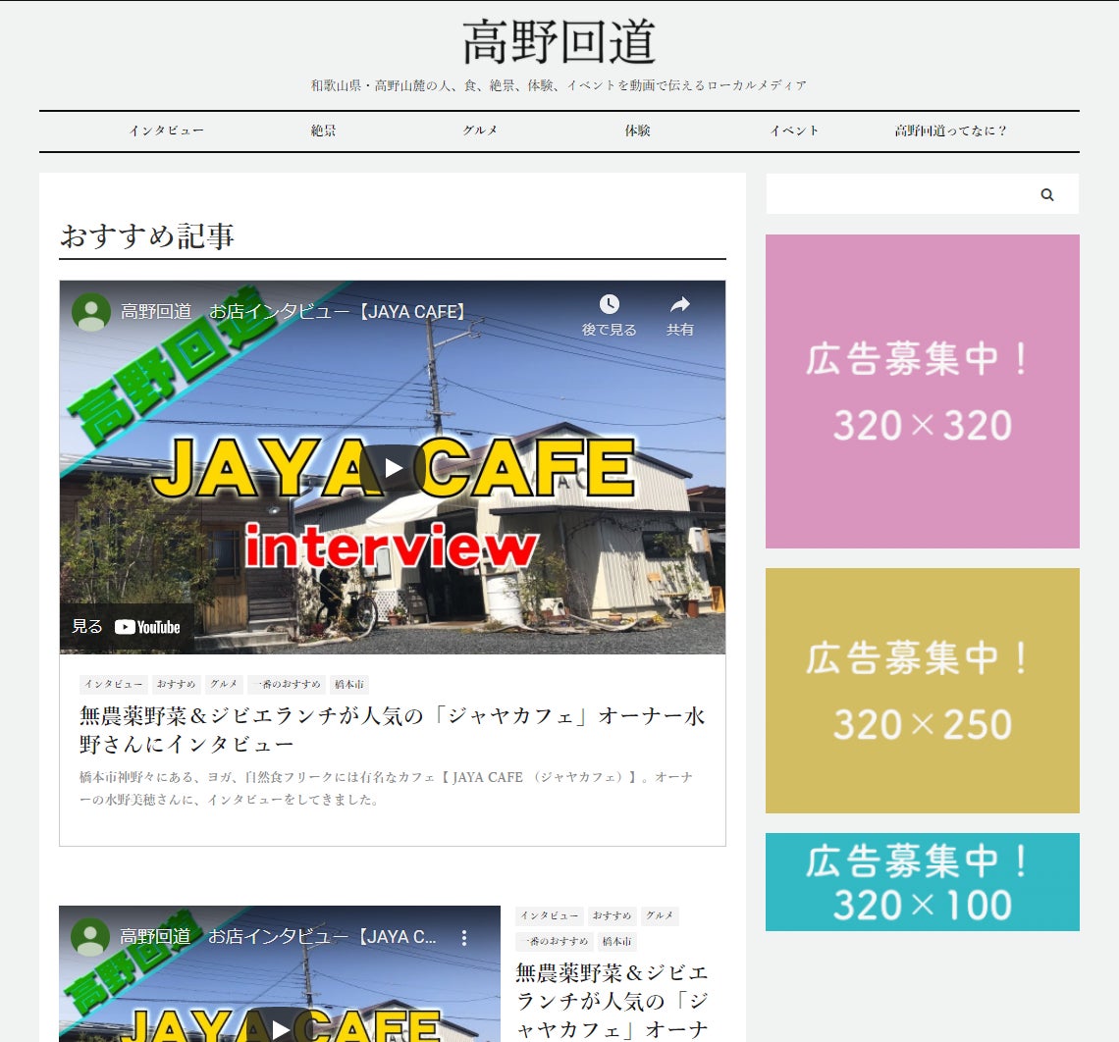
Task: Click the site tagline under the title
Action: click(x=559, y=85)
